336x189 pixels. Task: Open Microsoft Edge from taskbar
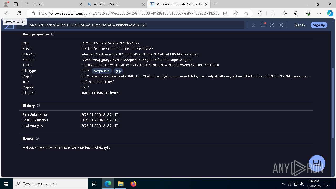click(108, 184)
